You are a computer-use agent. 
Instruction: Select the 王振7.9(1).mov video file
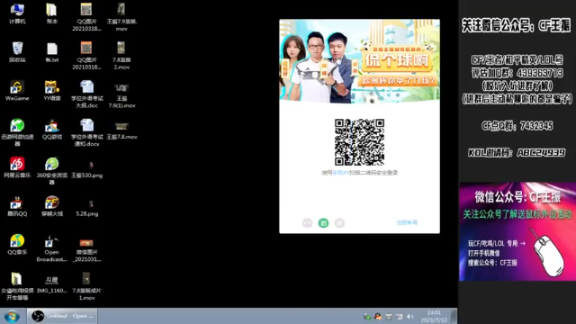pos(121,95)
